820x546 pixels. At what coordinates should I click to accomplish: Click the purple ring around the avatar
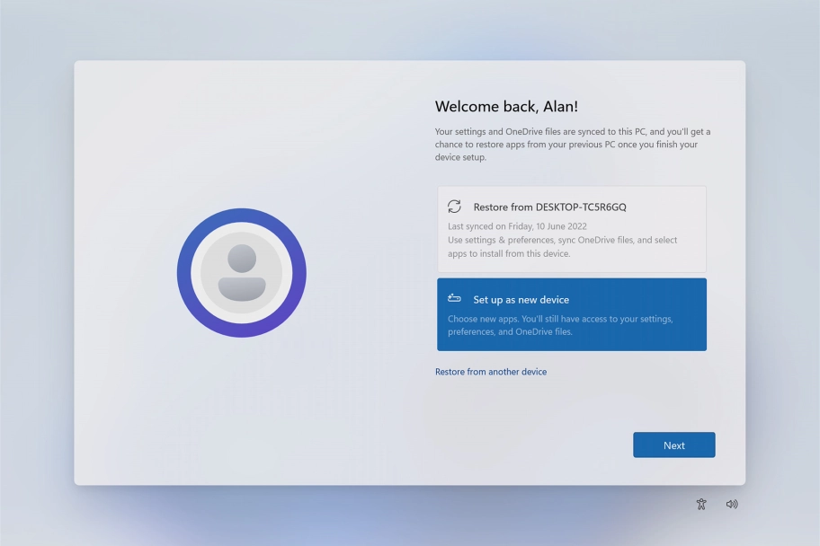(x=241, y=216)
